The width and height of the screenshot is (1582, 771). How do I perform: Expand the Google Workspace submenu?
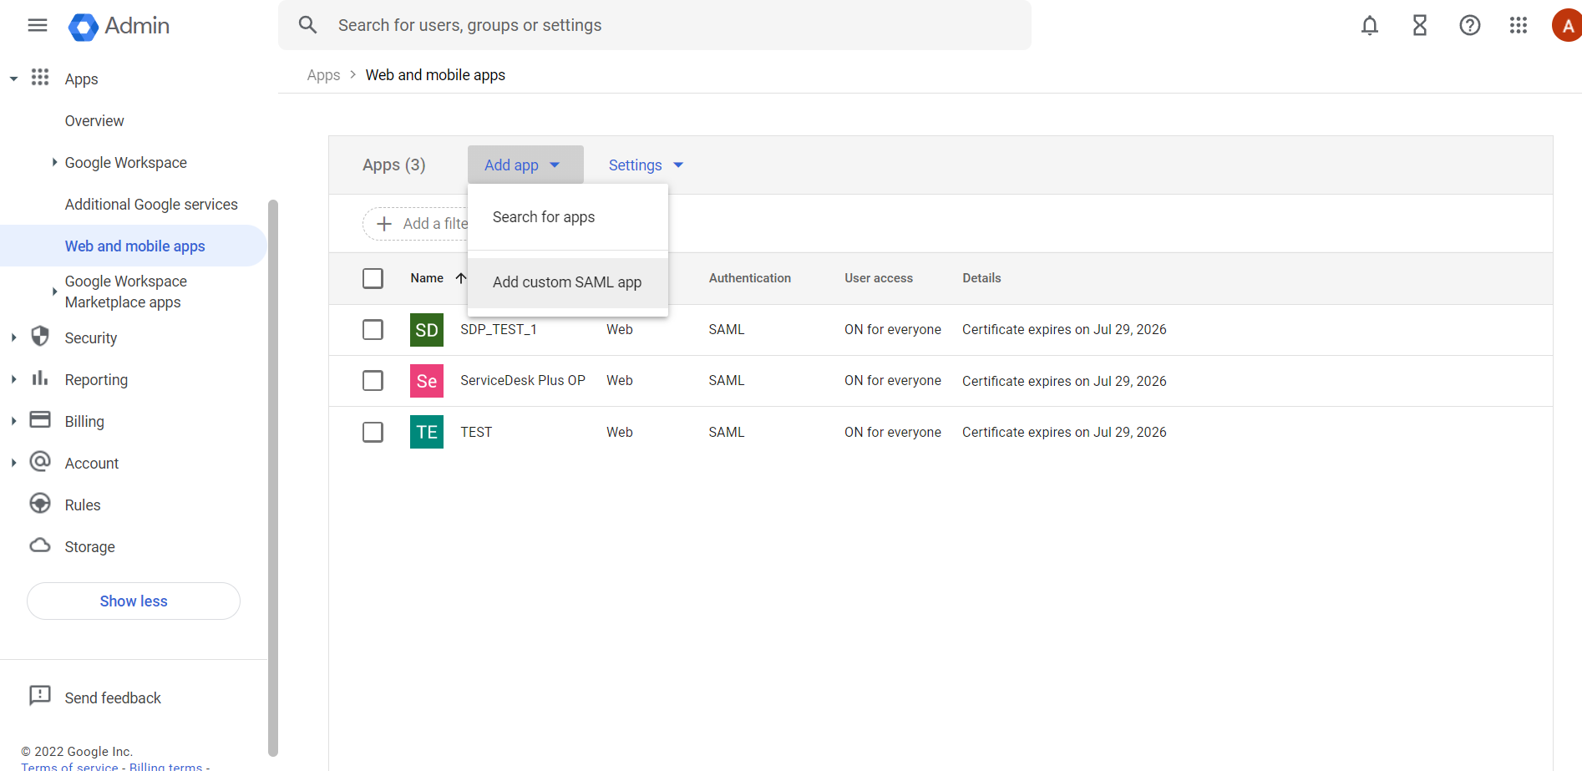(x=54, y=162)
